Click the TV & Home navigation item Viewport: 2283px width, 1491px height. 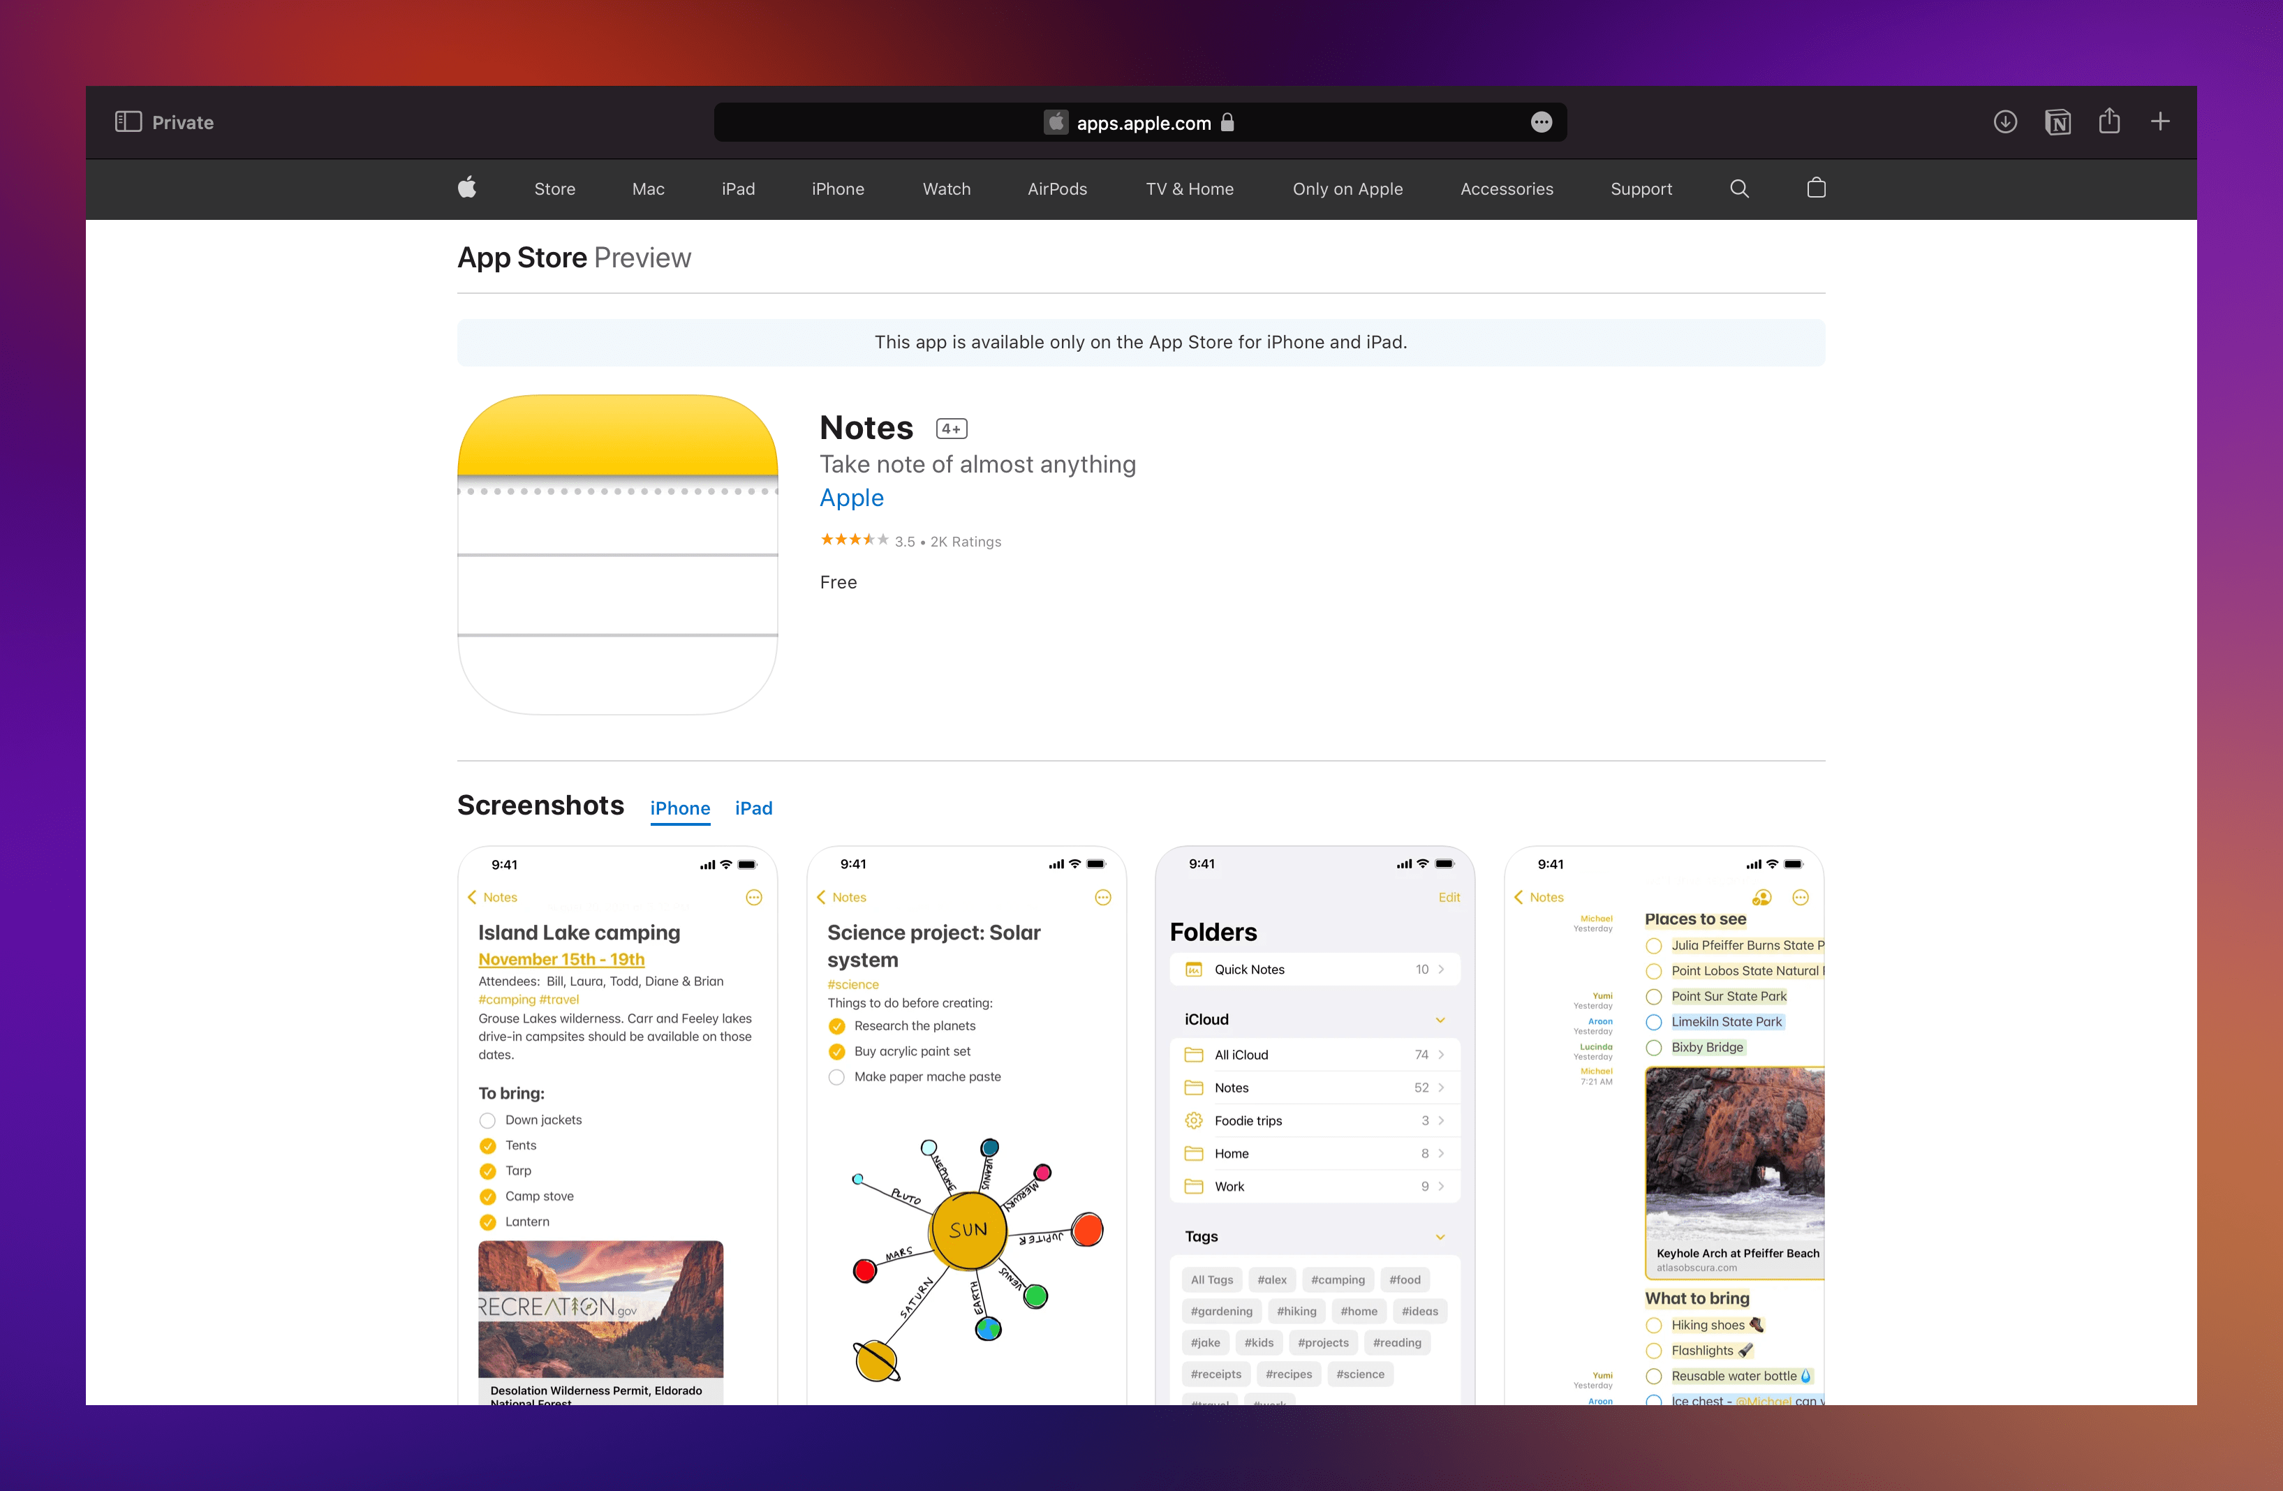(1190, 188)
